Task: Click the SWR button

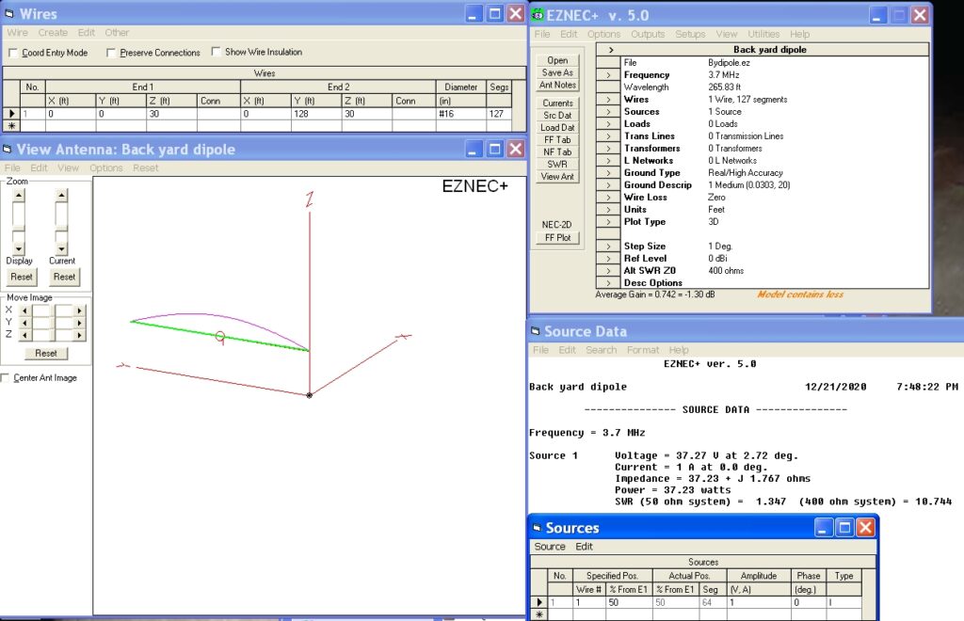Action: tap(557, 164)
